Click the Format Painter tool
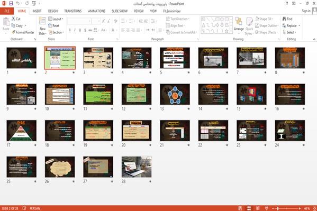The image size is (317, 211). tap(23, 32)
